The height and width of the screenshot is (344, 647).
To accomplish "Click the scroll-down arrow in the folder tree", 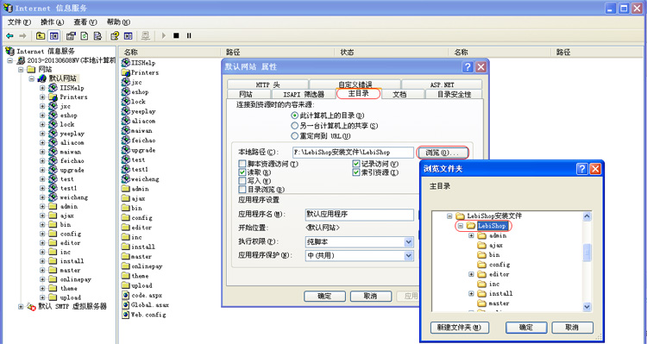I will coord(587,307).
